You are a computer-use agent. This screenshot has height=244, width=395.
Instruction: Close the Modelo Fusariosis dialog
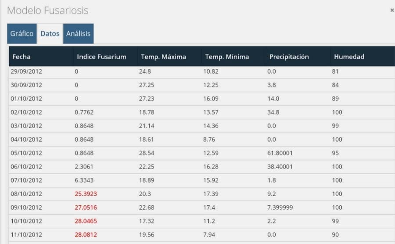[x=392, y=10]
